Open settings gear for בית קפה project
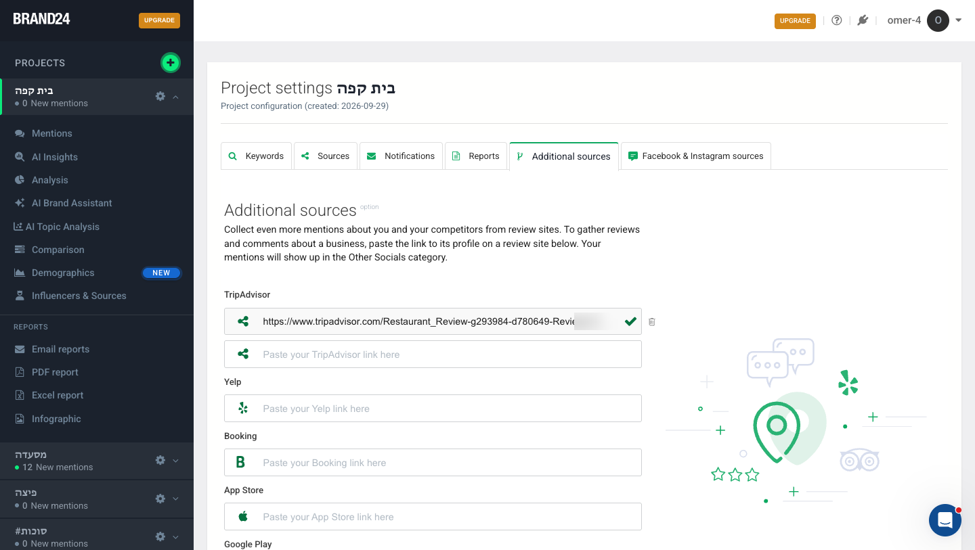975x550 pixels. pyautogui.click(x=160, y=96)
